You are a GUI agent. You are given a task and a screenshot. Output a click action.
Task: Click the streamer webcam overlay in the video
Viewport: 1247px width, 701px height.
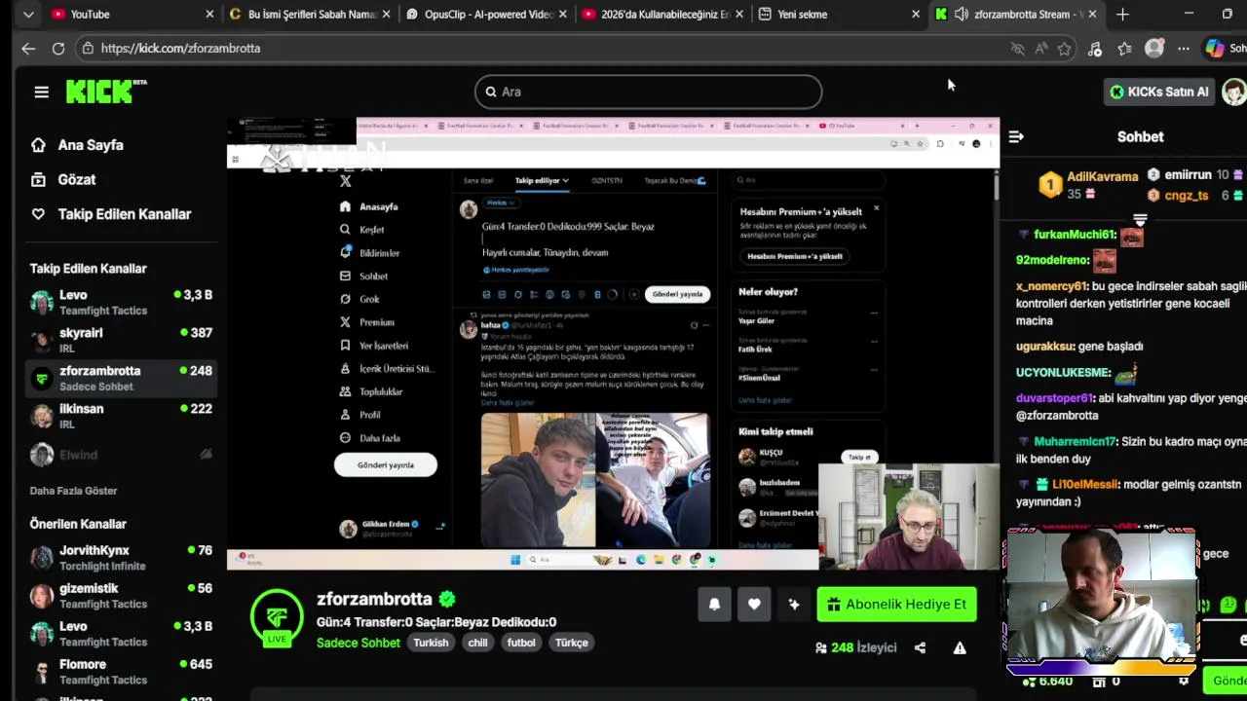908,516
